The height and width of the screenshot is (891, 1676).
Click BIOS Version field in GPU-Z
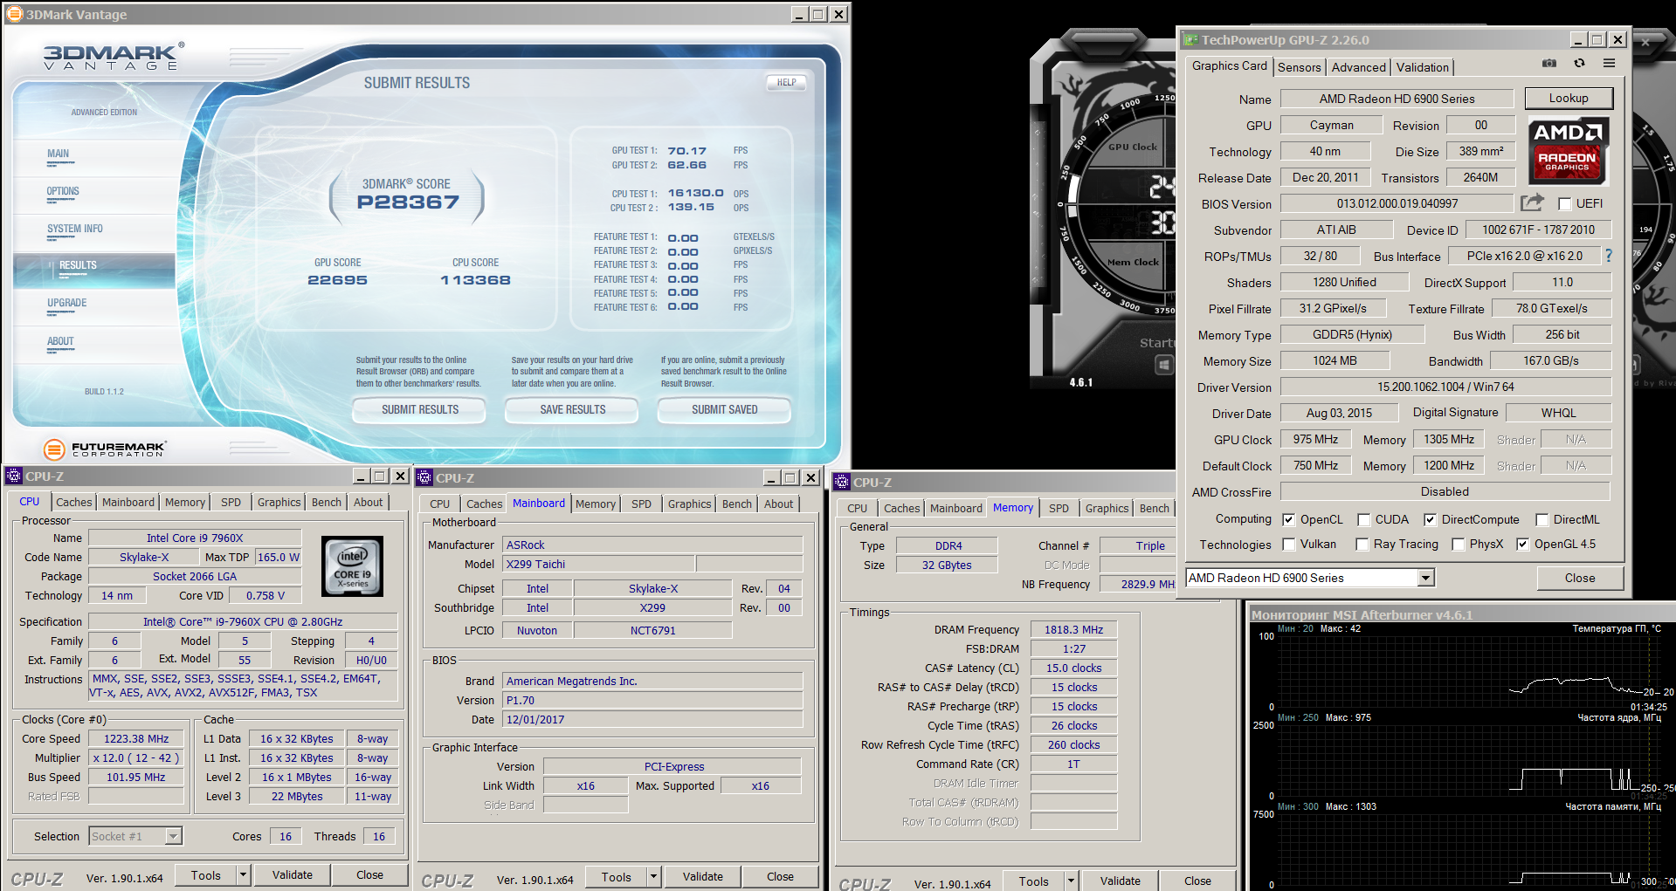[x=1397, y=203]
